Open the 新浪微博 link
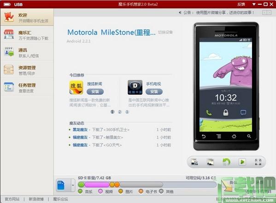This screenshot has height=203, width=276. [36, 199]
